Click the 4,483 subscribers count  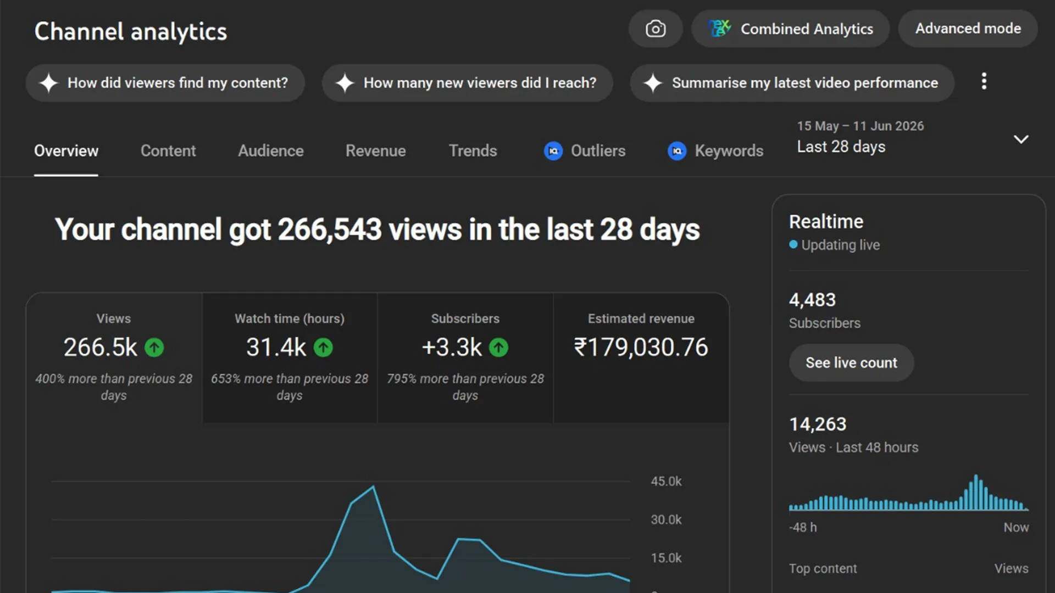pos(812,300)
